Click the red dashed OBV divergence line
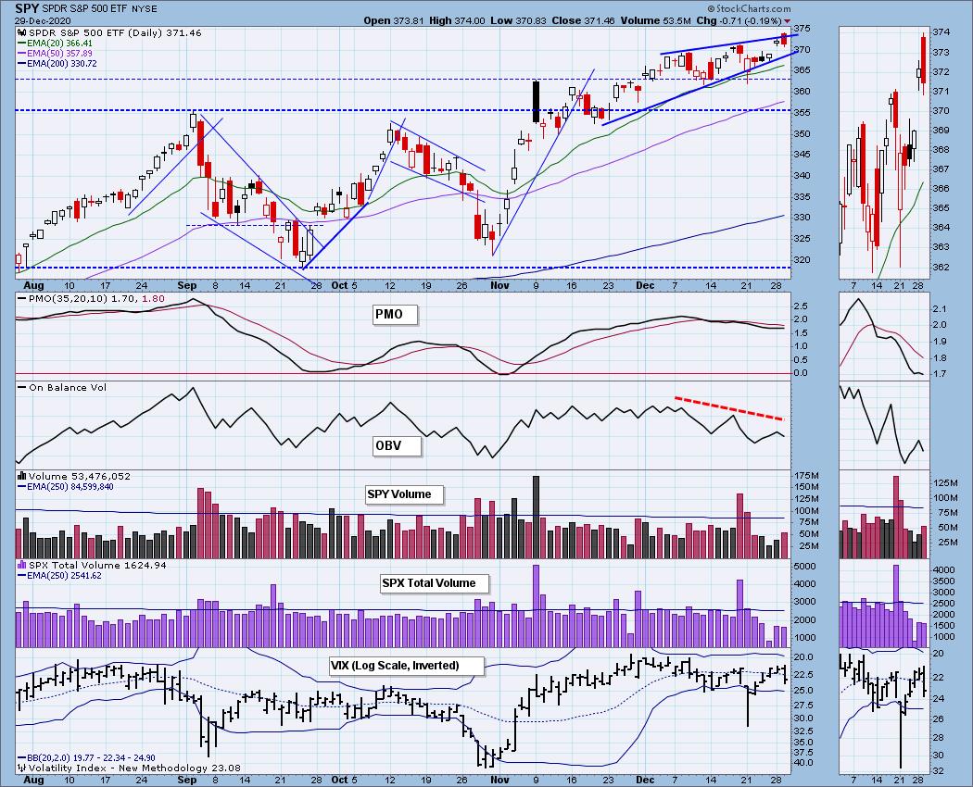The height and width of the screenshot is (787, 973). 729,408
